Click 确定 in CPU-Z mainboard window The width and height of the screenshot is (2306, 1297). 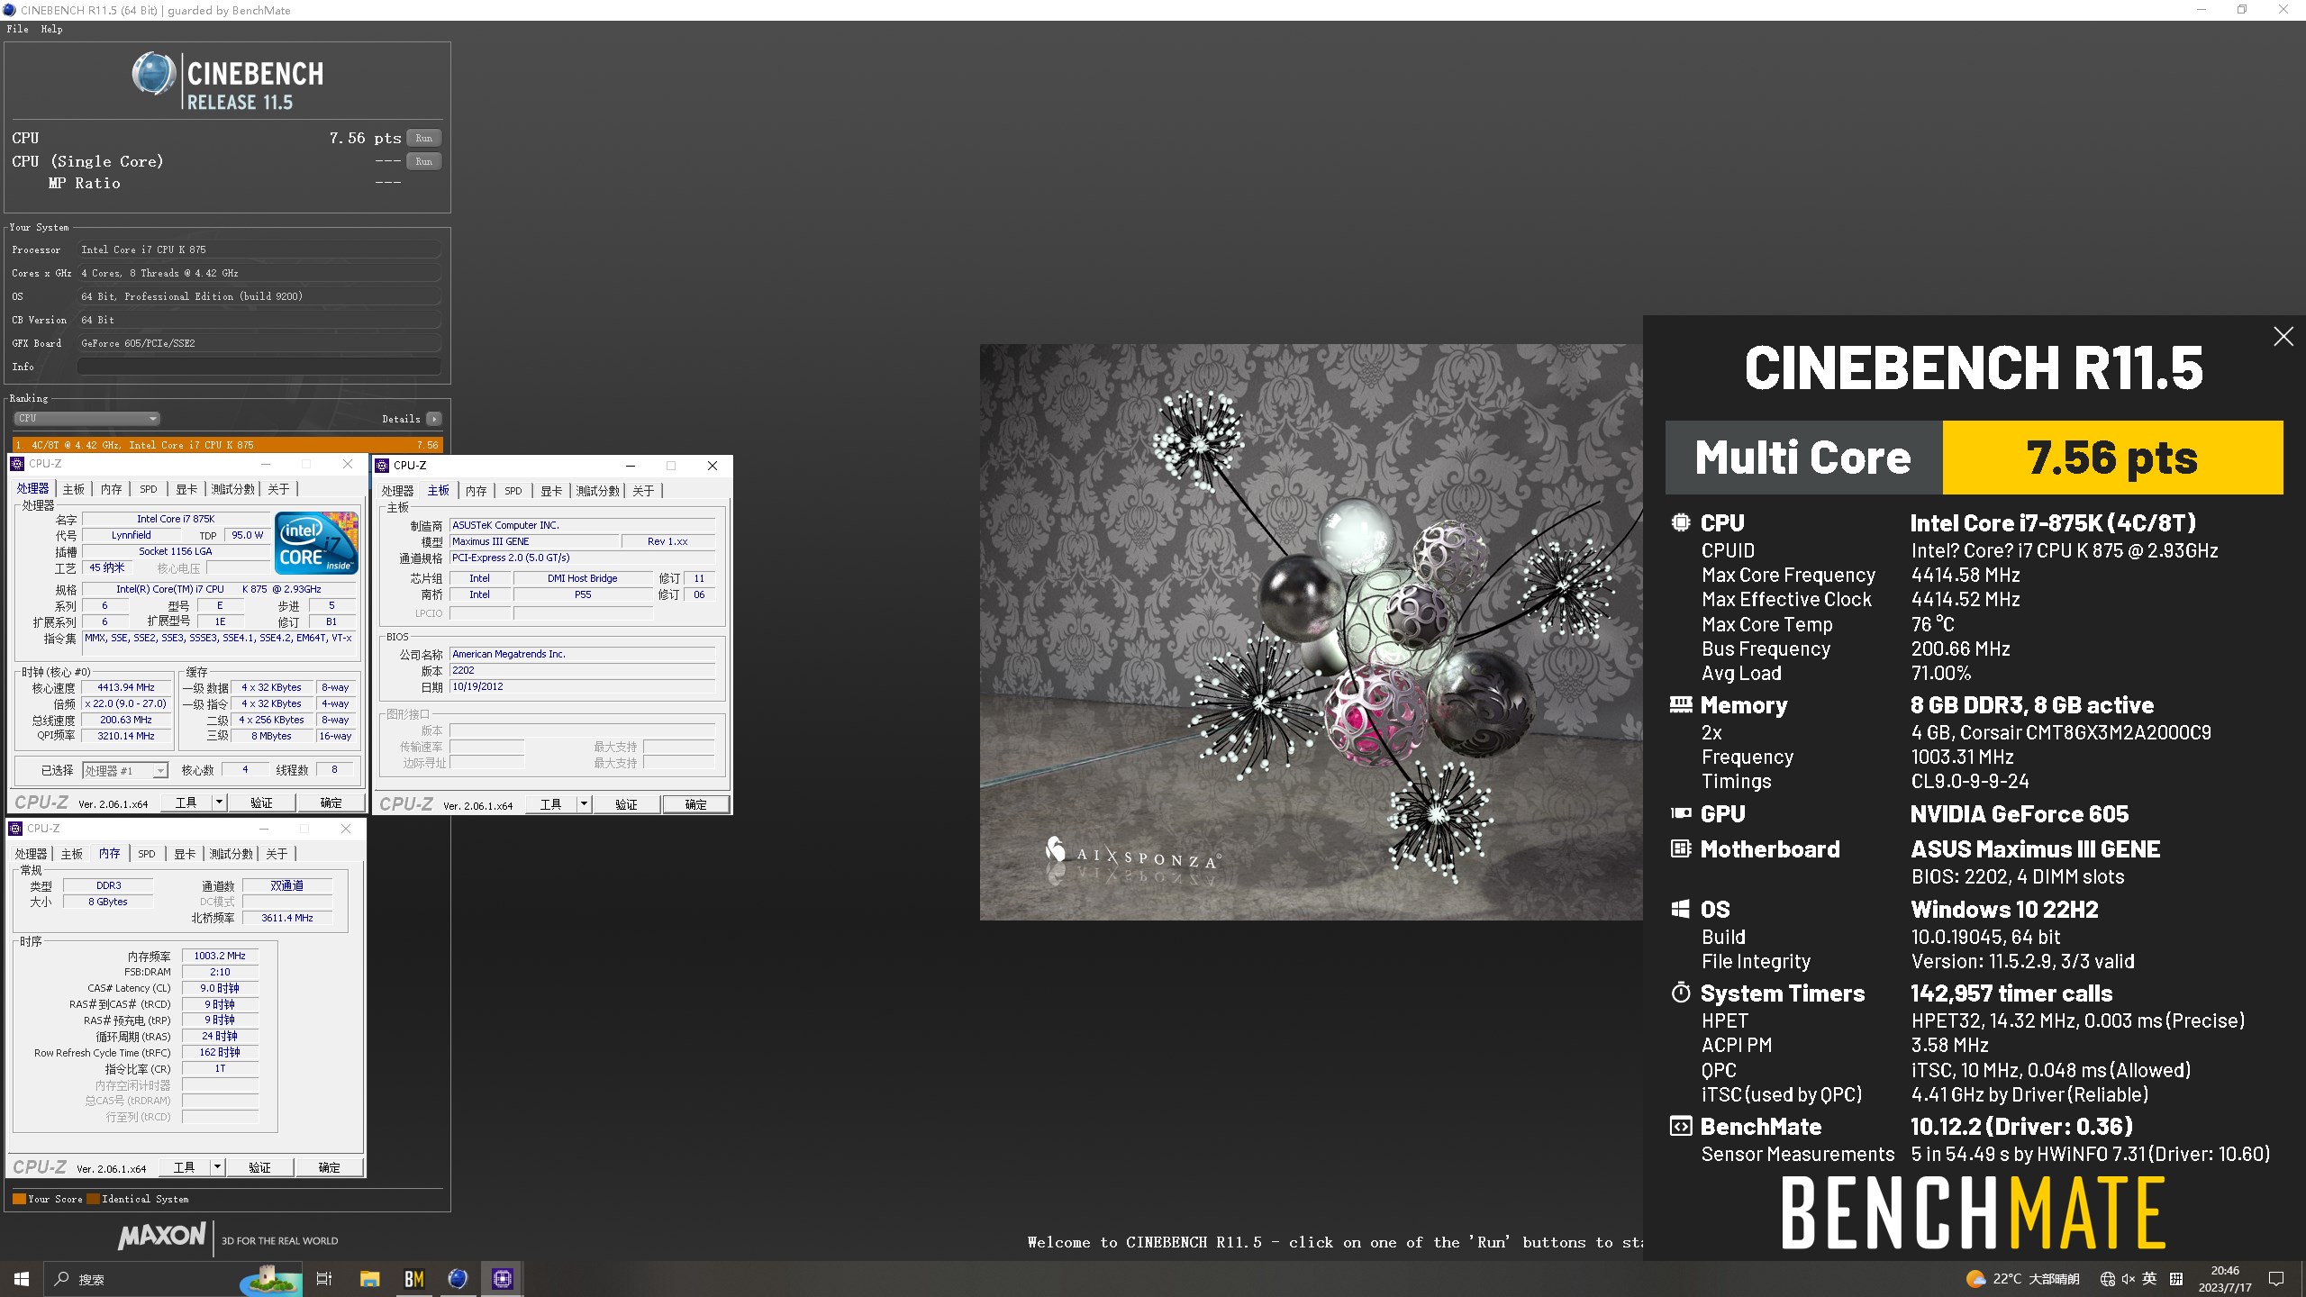(695, 804)
